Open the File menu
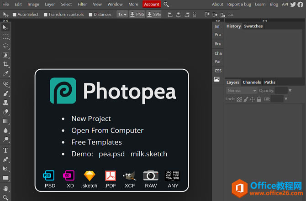Viewport: 306px width, 201px height. click(x=5, y=4)
